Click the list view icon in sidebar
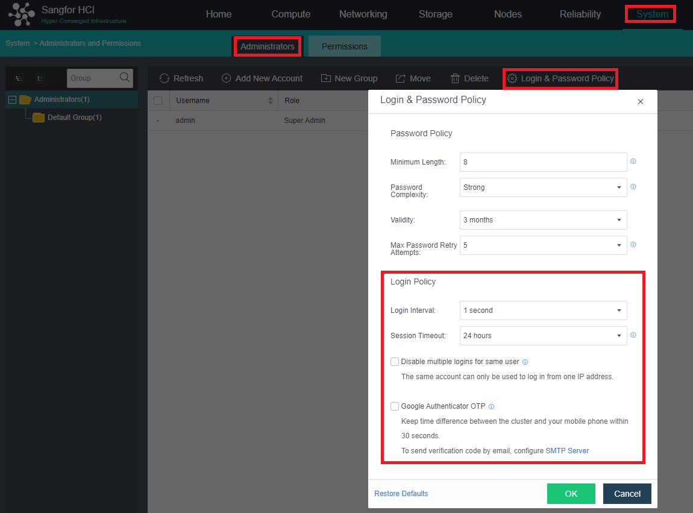The height and width of the screenshot is (513, 693). [x=40, y=78]
